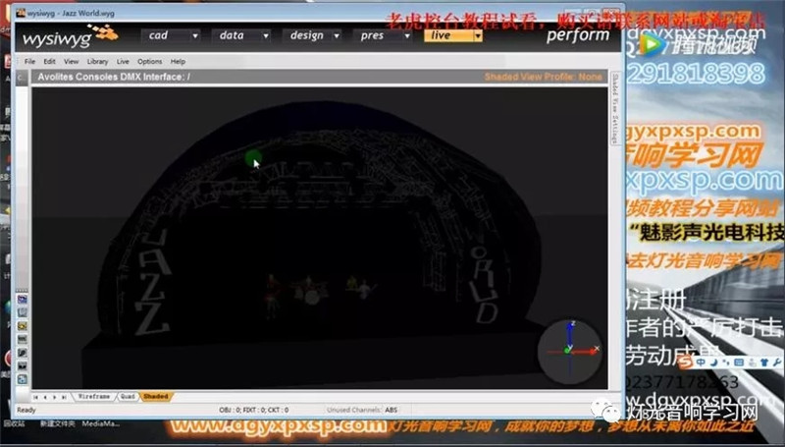Click the wysiwyg logo
The width and height of the screenshot is (785, 447).
70,37
